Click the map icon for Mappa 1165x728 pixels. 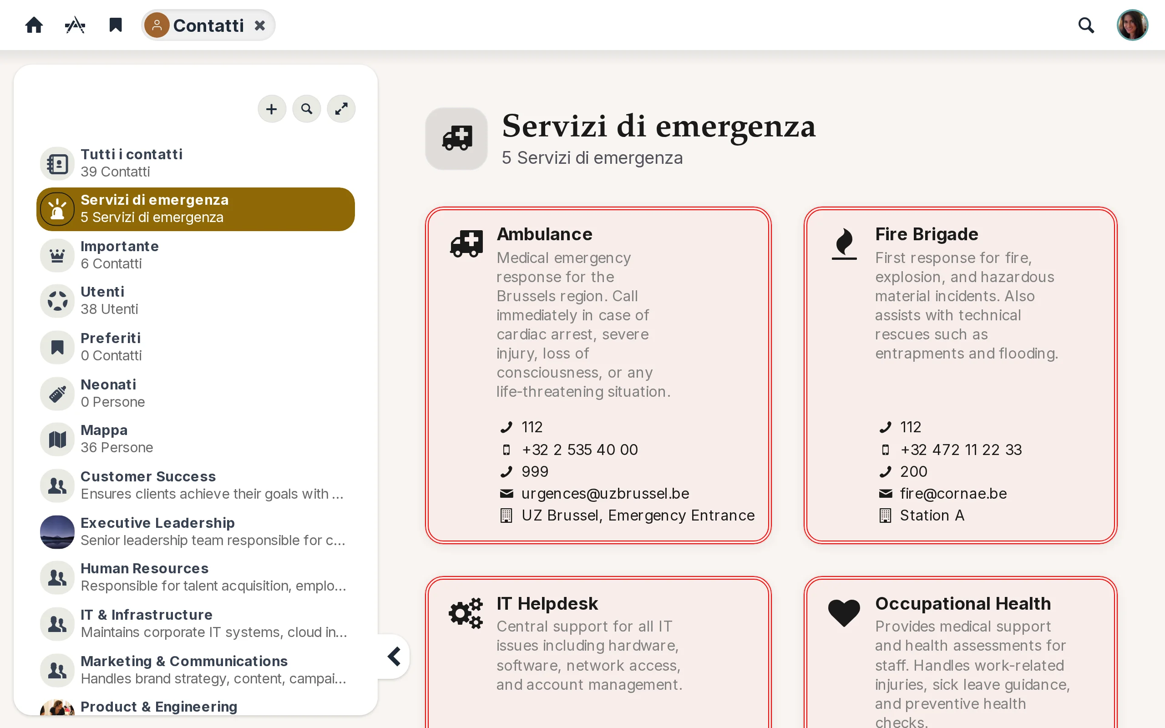click(57, 439)
